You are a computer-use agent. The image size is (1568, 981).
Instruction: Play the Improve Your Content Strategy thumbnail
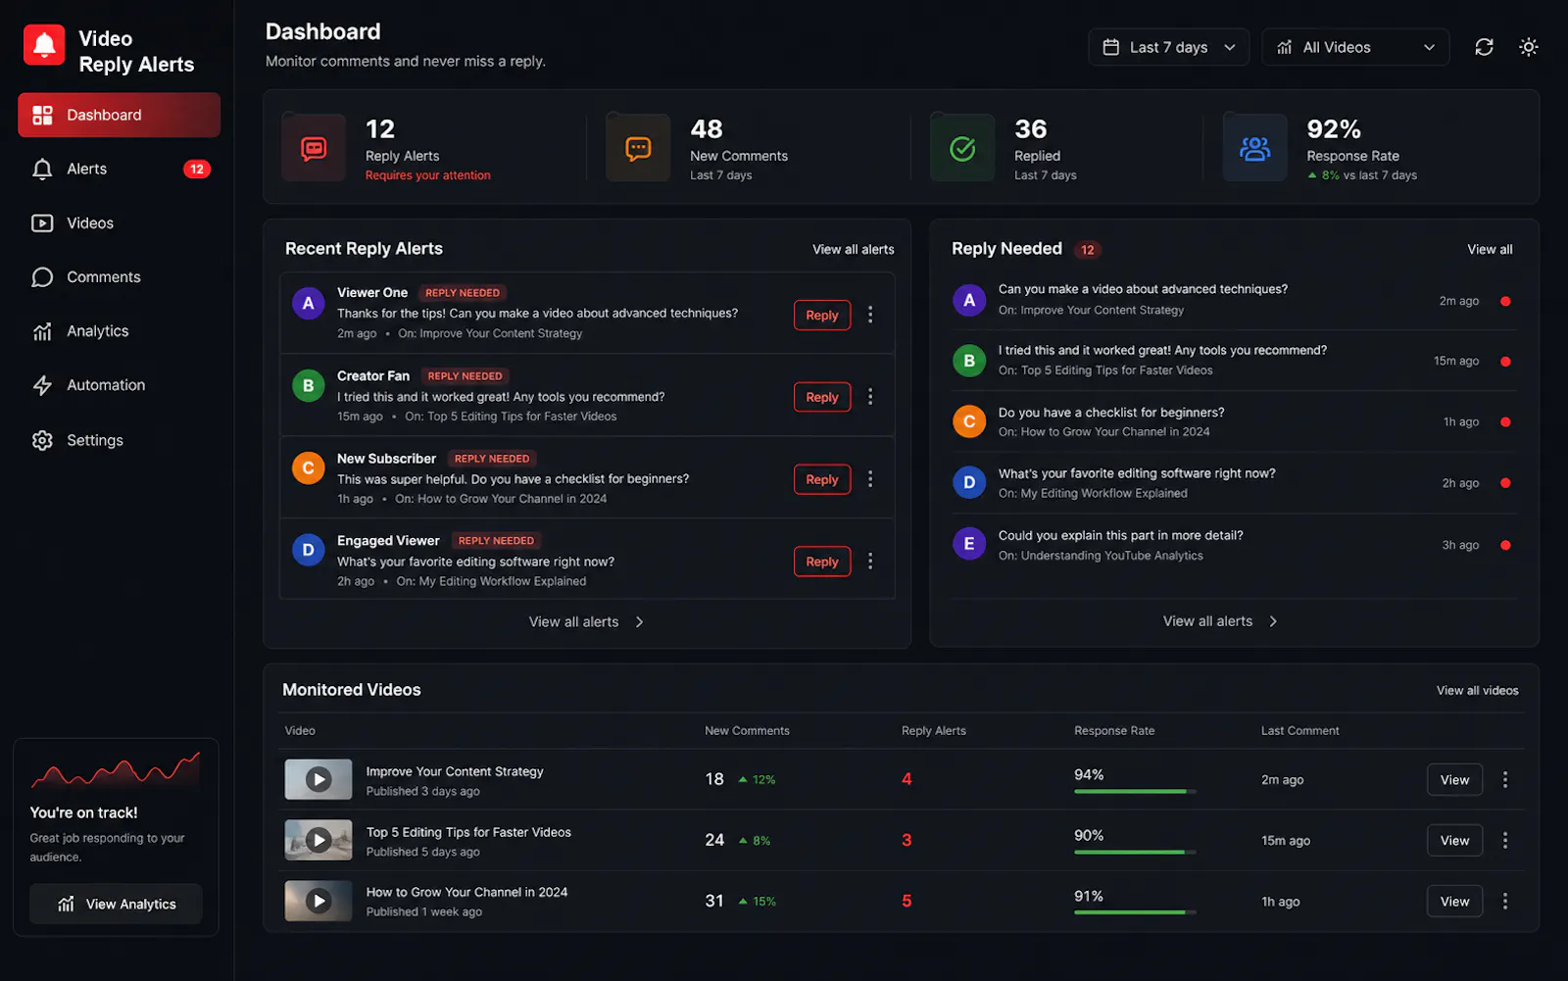pos(318,779)
